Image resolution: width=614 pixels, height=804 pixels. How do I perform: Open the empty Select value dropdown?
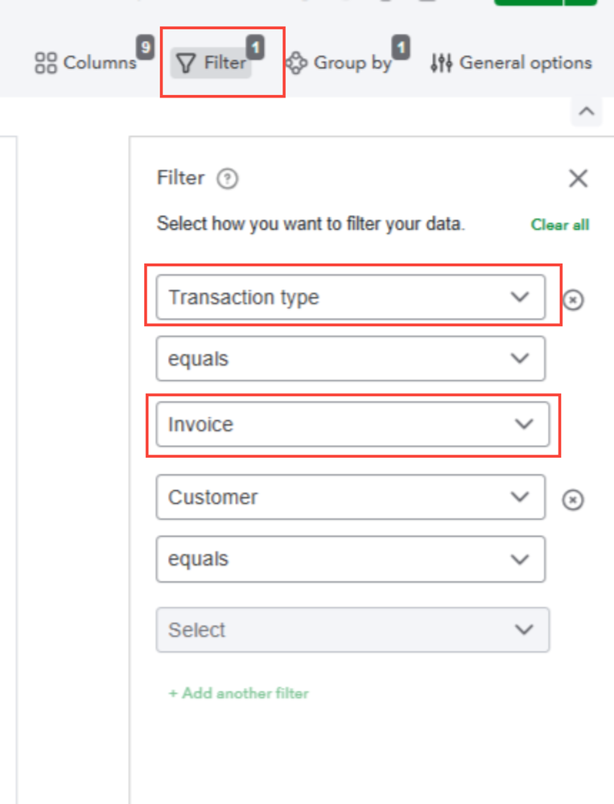352,629
